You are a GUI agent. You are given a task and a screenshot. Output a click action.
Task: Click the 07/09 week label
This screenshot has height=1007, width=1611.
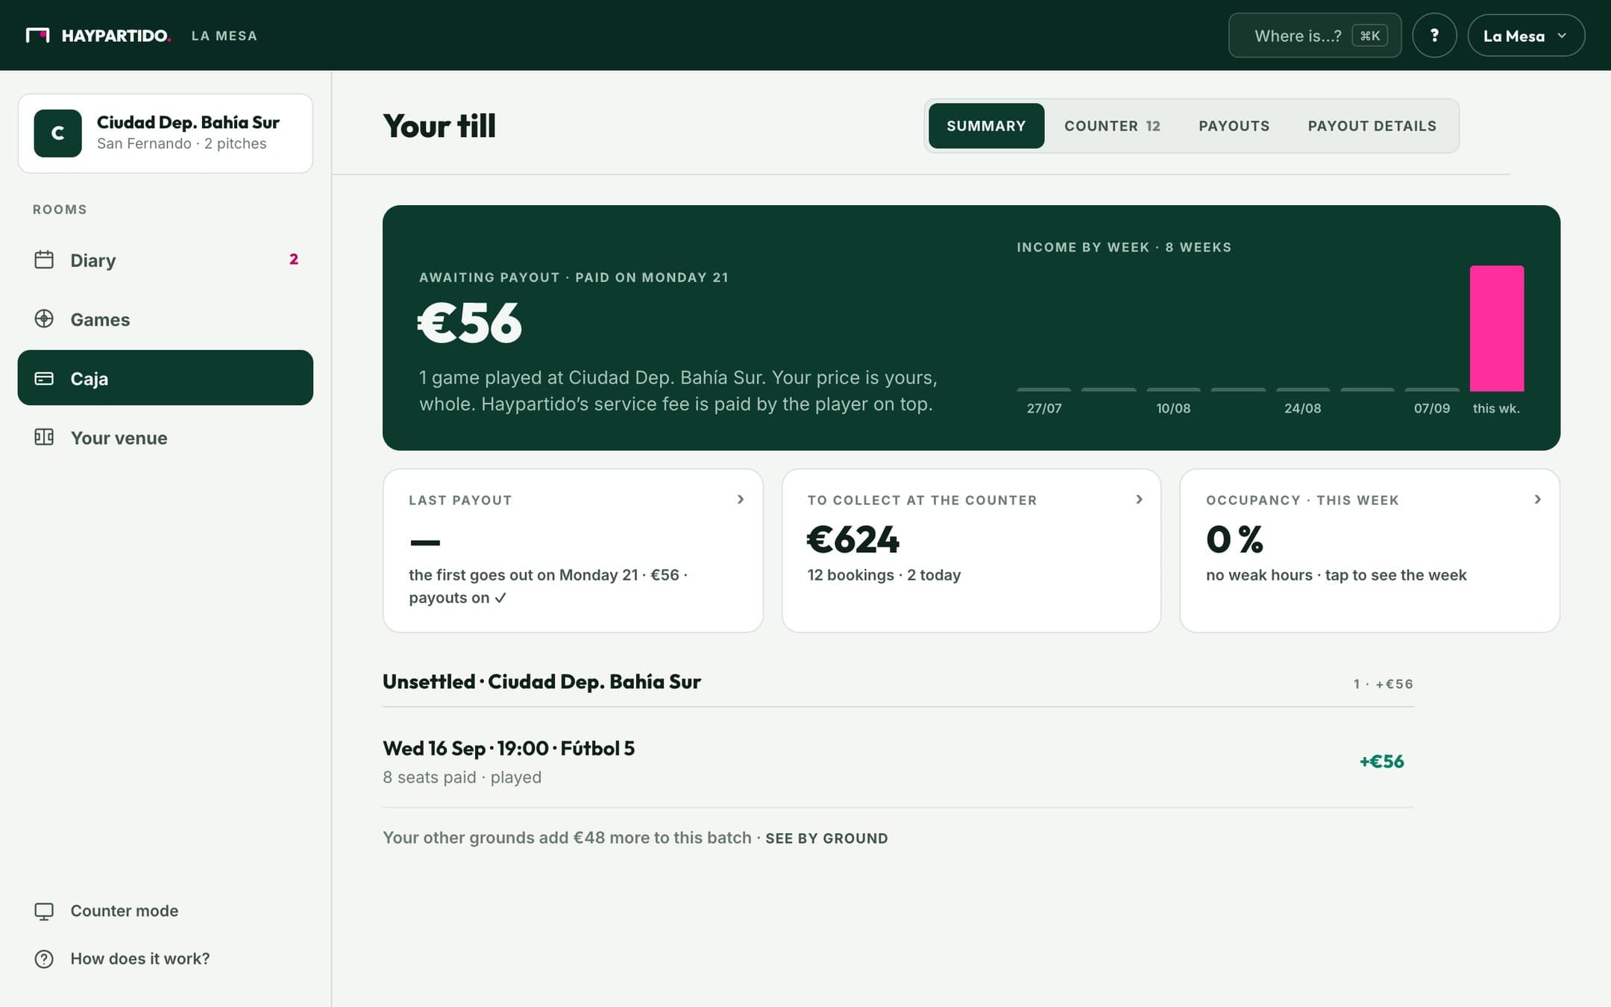pyautogui.click(x=1431, y=408)
